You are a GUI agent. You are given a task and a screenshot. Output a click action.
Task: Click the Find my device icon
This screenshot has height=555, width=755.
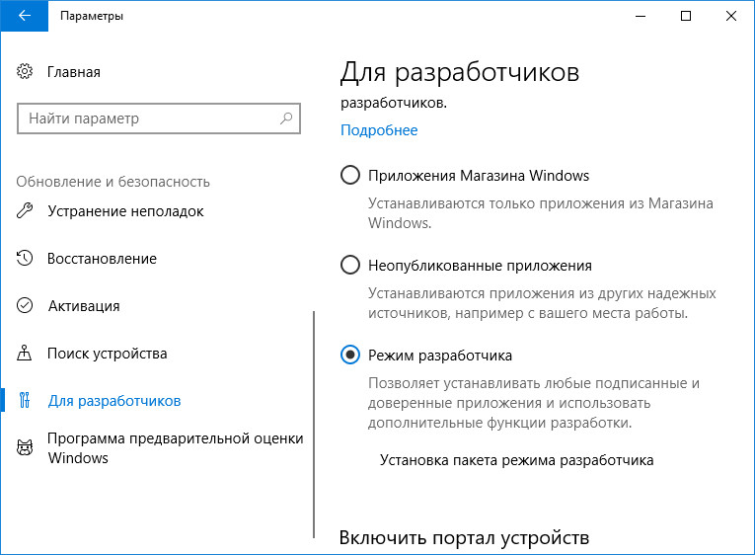(25, 354)
